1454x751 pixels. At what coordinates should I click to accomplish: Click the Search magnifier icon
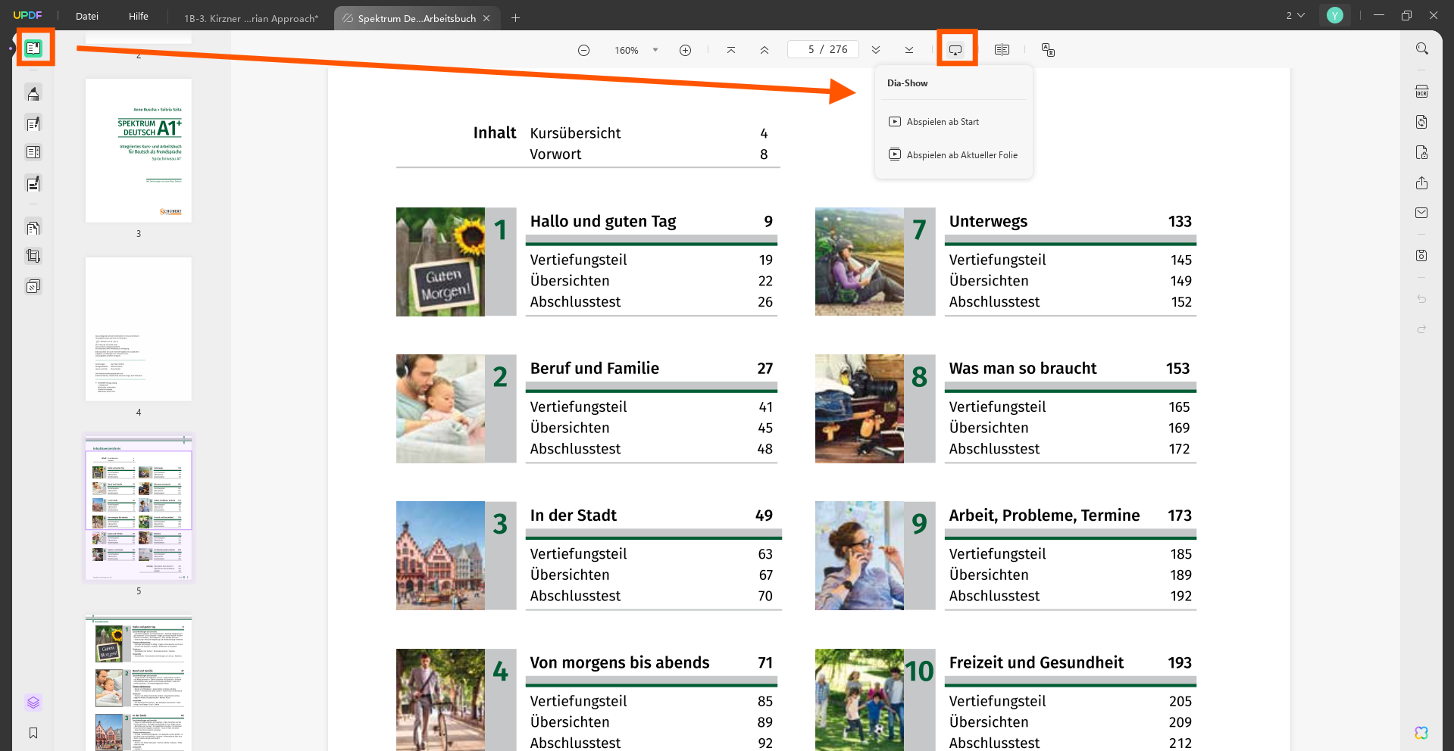pyautogui.click(x=1422, y=48)
